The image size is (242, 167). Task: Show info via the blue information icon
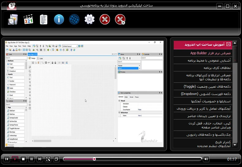click(x=59, y=20)
